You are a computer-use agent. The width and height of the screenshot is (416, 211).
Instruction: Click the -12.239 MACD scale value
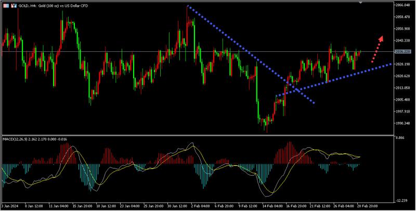(401, 201)
